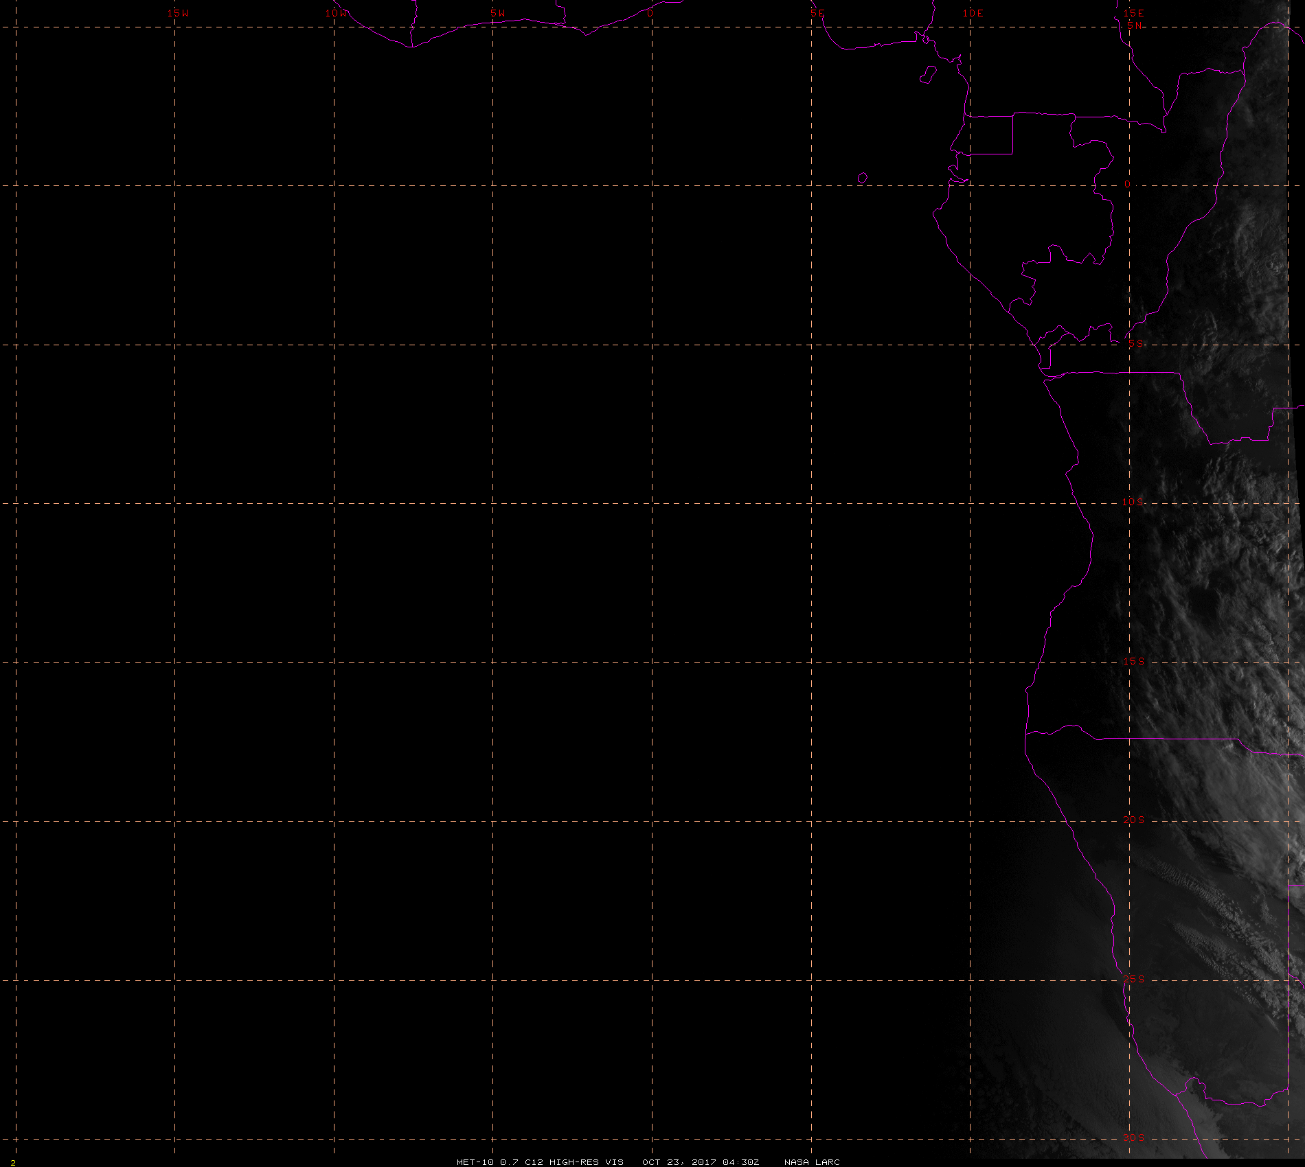Click the 15S latitude label
The width and height of the screenshot is (1305, 1167).
(x=1134, y=661)
